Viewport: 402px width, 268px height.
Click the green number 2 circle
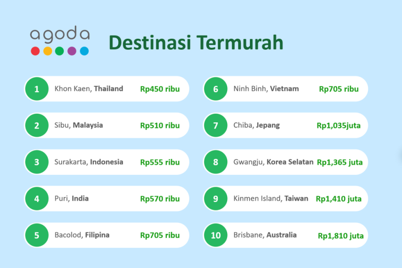37,125
